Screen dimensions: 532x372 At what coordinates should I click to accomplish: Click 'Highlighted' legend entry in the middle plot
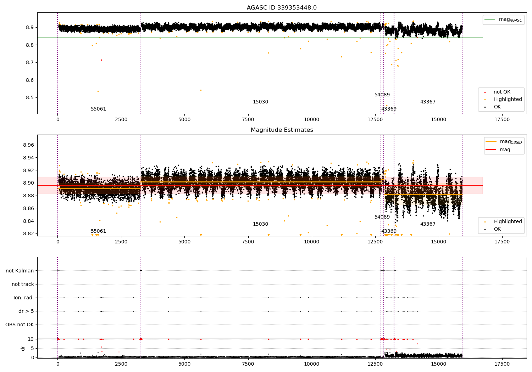(504, 222)
